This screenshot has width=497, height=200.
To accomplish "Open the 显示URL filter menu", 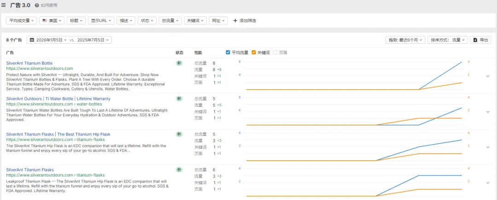I will point(101,21).
